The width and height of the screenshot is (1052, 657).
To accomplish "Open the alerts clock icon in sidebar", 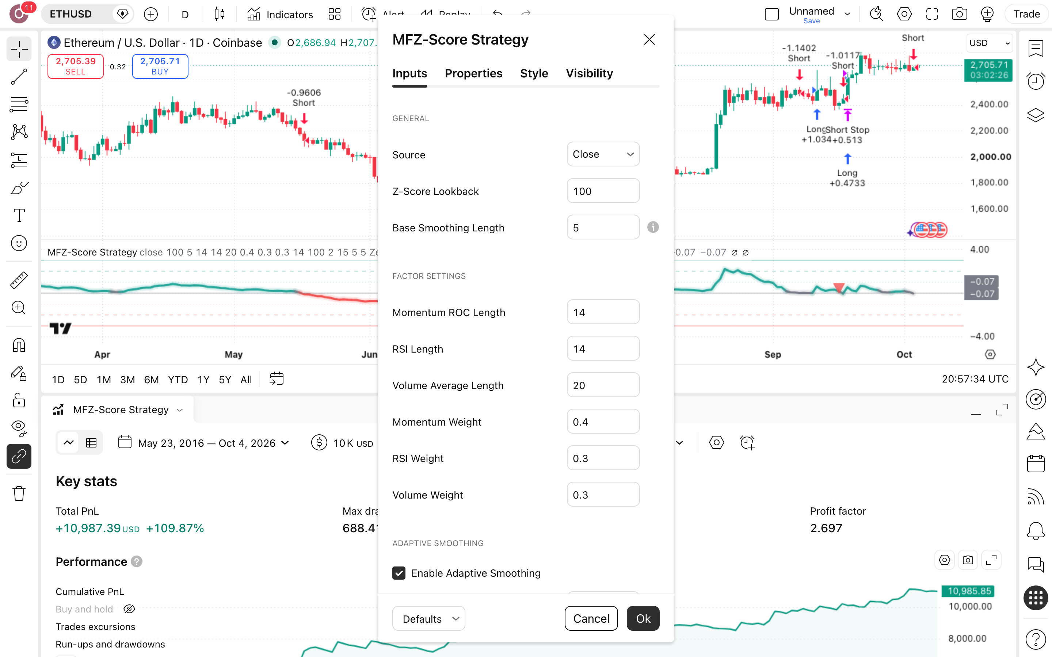I will click(1036, 81).
